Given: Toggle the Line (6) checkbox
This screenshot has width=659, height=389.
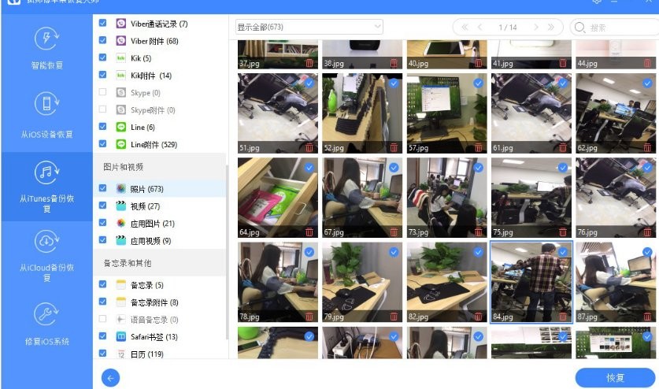Looking at the screenshot, I should (x=102, y=126).
